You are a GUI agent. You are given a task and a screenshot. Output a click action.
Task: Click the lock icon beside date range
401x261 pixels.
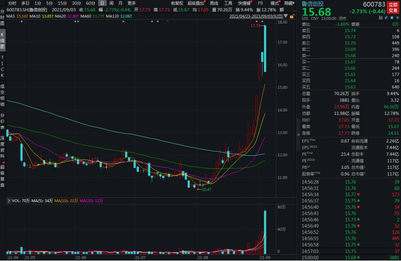pos(292,16)
